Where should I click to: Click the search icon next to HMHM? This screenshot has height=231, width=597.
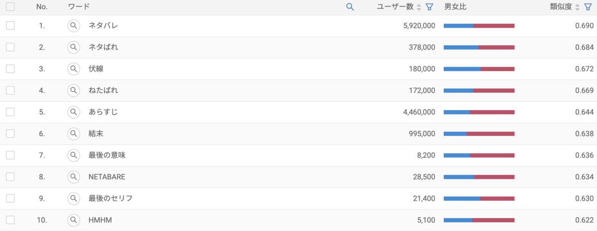[74, 220]
